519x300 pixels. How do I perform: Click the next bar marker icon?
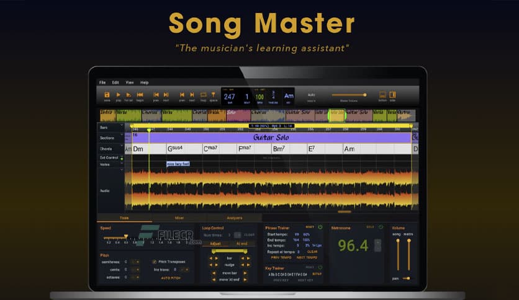[x=192, y=95]
